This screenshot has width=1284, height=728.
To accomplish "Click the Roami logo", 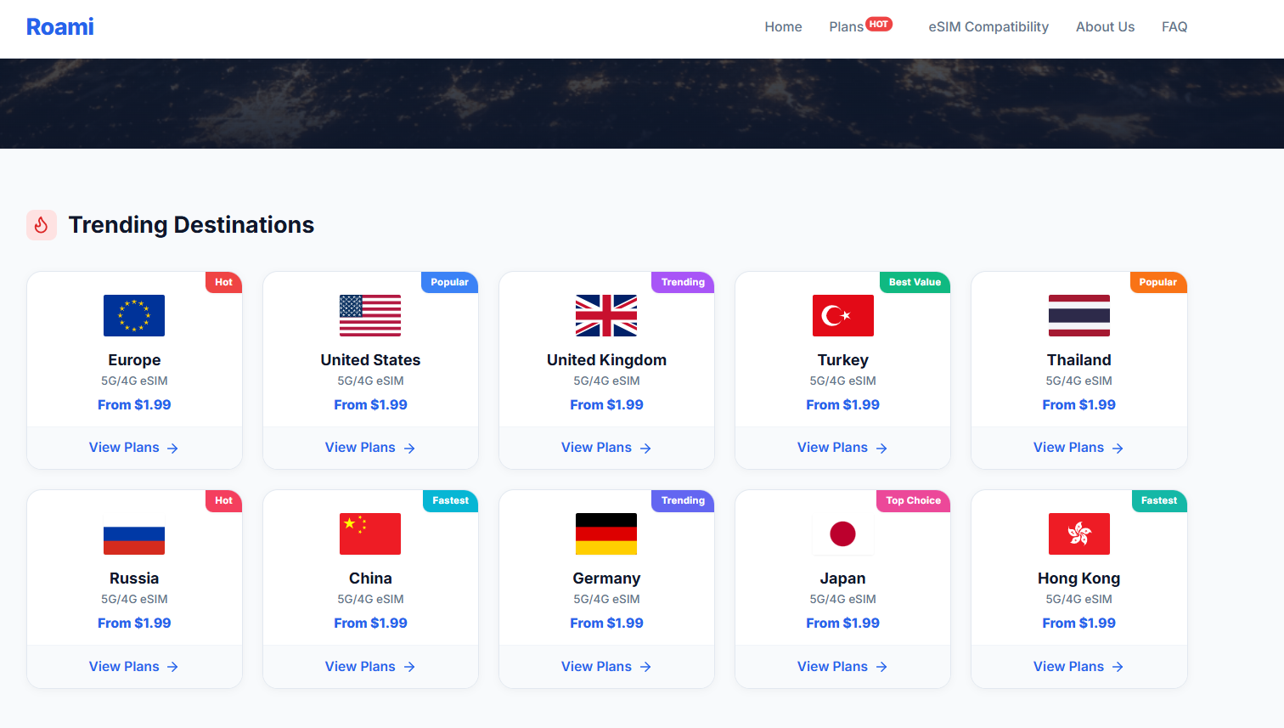I will click(60, 27).
